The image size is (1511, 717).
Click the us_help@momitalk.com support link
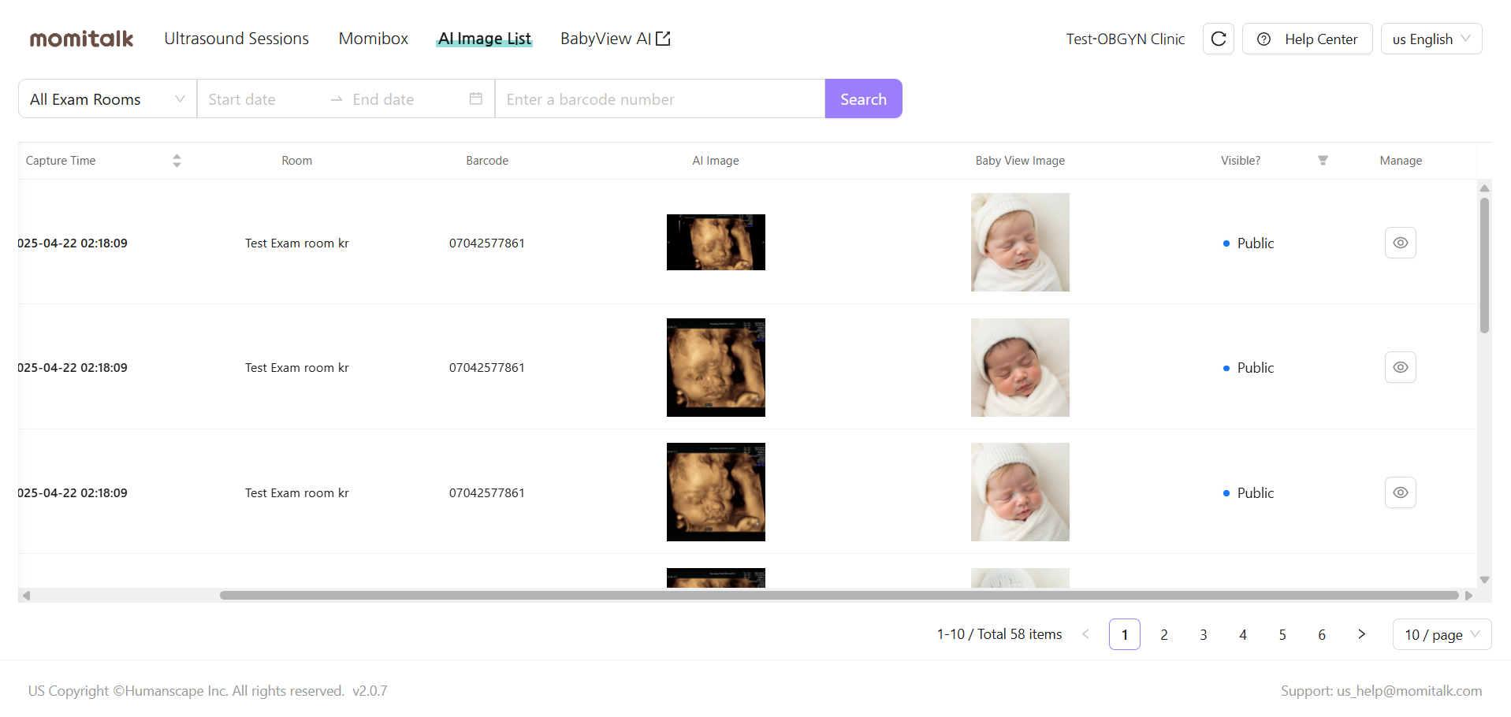(1409, 690)
